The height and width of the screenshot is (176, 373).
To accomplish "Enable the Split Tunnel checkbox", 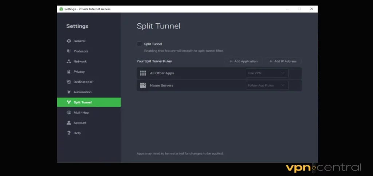I will [x=140, y=44].
